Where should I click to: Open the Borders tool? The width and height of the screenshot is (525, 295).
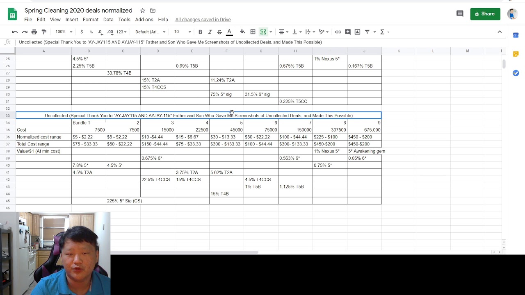[253, 32]
